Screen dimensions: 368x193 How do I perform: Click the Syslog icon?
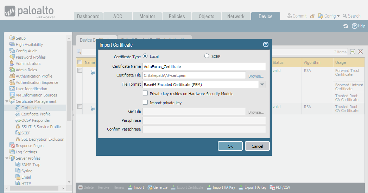18,171
